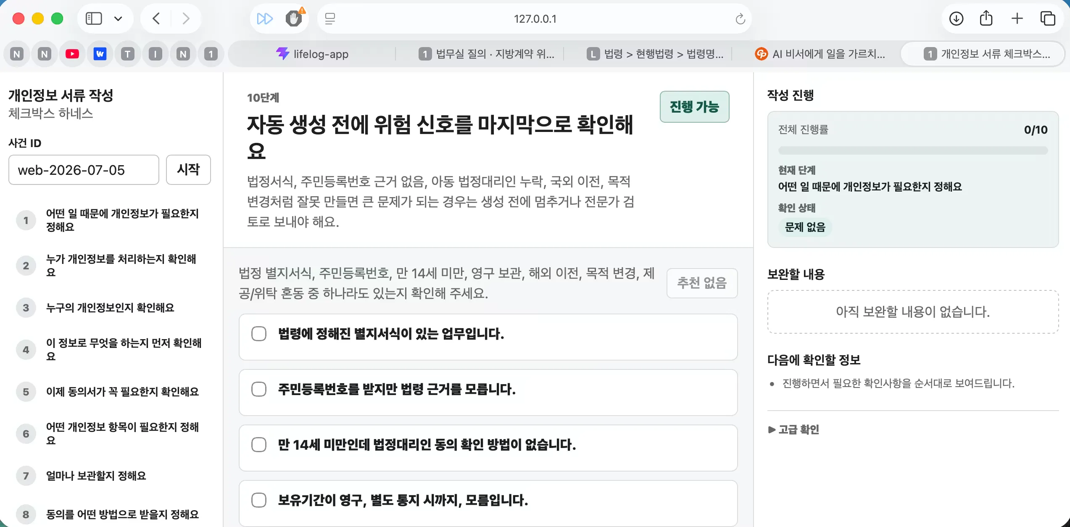Open the pinned I tab
The image size is (1070, 527).
155,54
